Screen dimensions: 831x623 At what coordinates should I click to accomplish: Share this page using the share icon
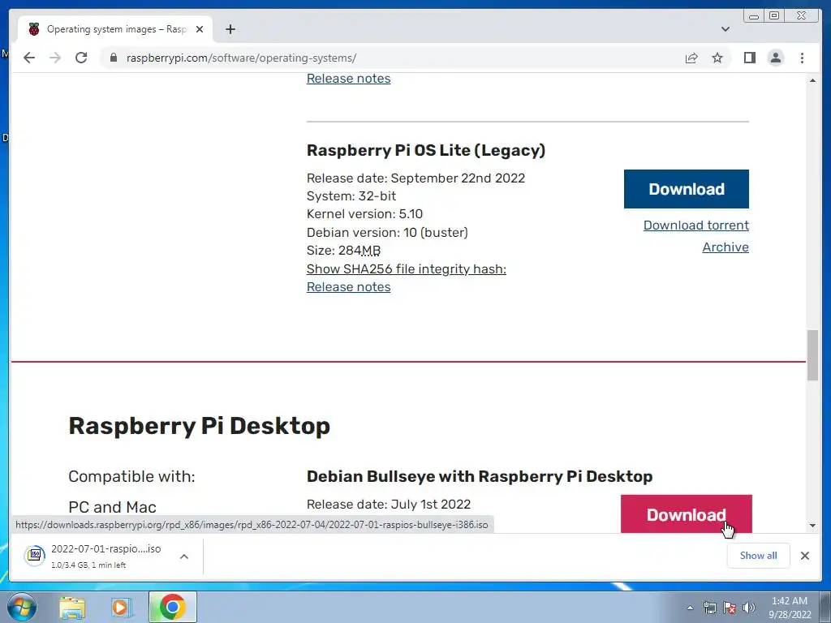[x=691, y=58]
